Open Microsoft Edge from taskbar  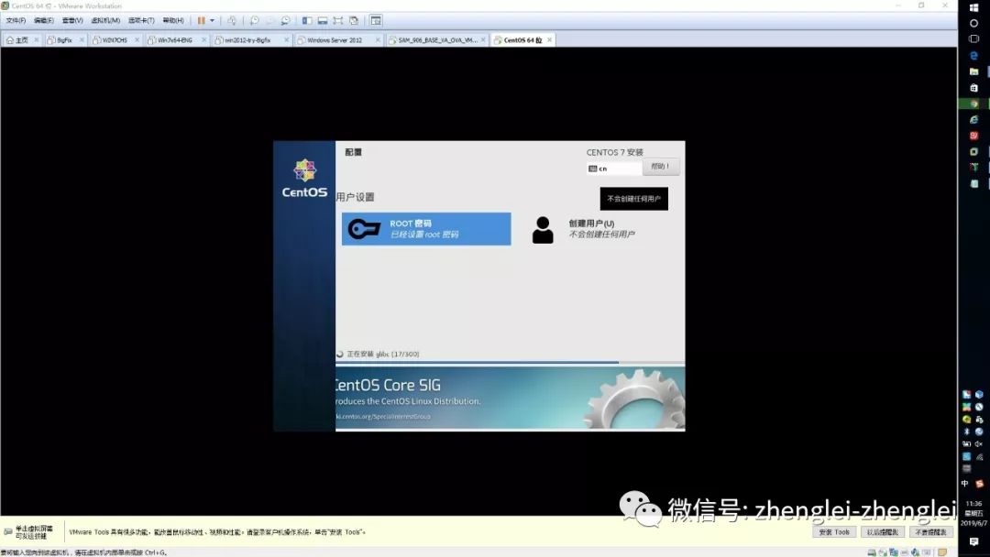(x=973, y=56)
